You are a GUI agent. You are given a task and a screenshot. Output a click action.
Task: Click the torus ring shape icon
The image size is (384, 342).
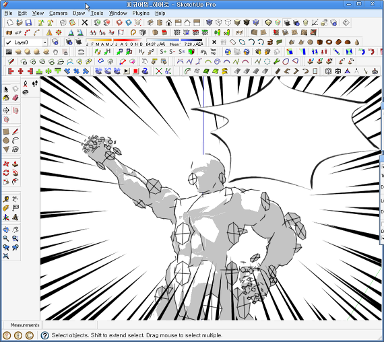point(329,42)
